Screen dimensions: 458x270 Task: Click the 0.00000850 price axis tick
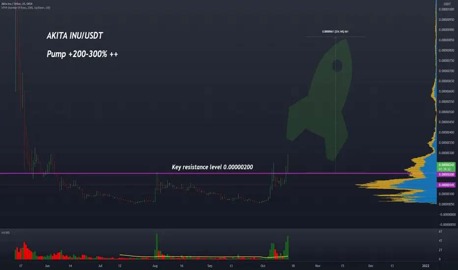(447, 40)
